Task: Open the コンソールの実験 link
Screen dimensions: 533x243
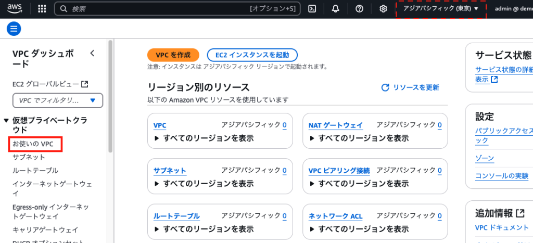Action: [x=502, y=176]
